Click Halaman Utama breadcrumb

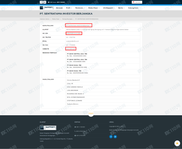(44, 19)
